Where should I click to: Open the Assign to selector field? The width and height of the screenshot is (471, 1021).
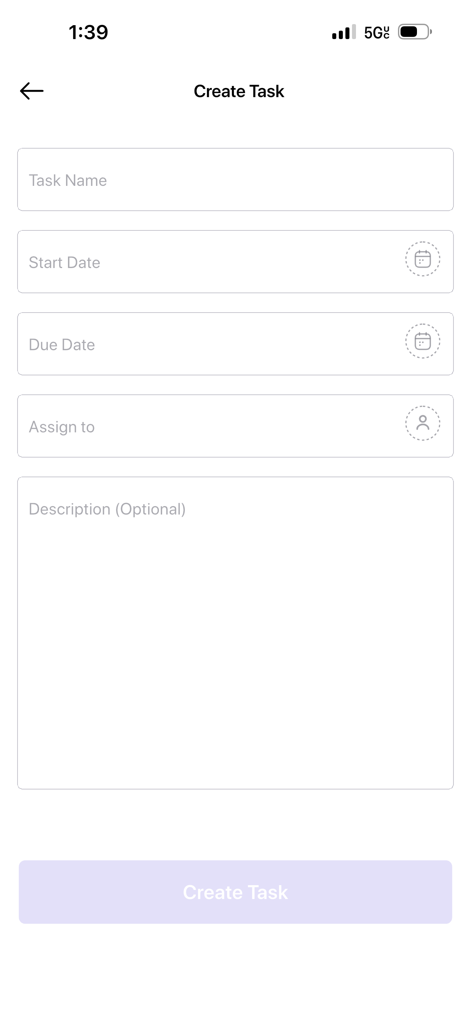point(235,426)
